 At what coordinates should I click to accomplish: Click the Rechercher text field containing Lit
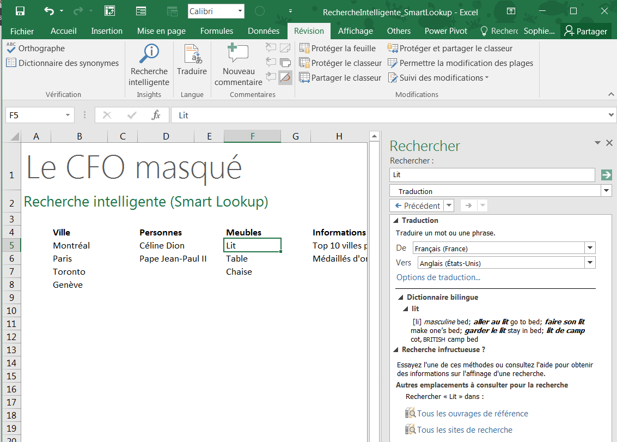[492, 175]
